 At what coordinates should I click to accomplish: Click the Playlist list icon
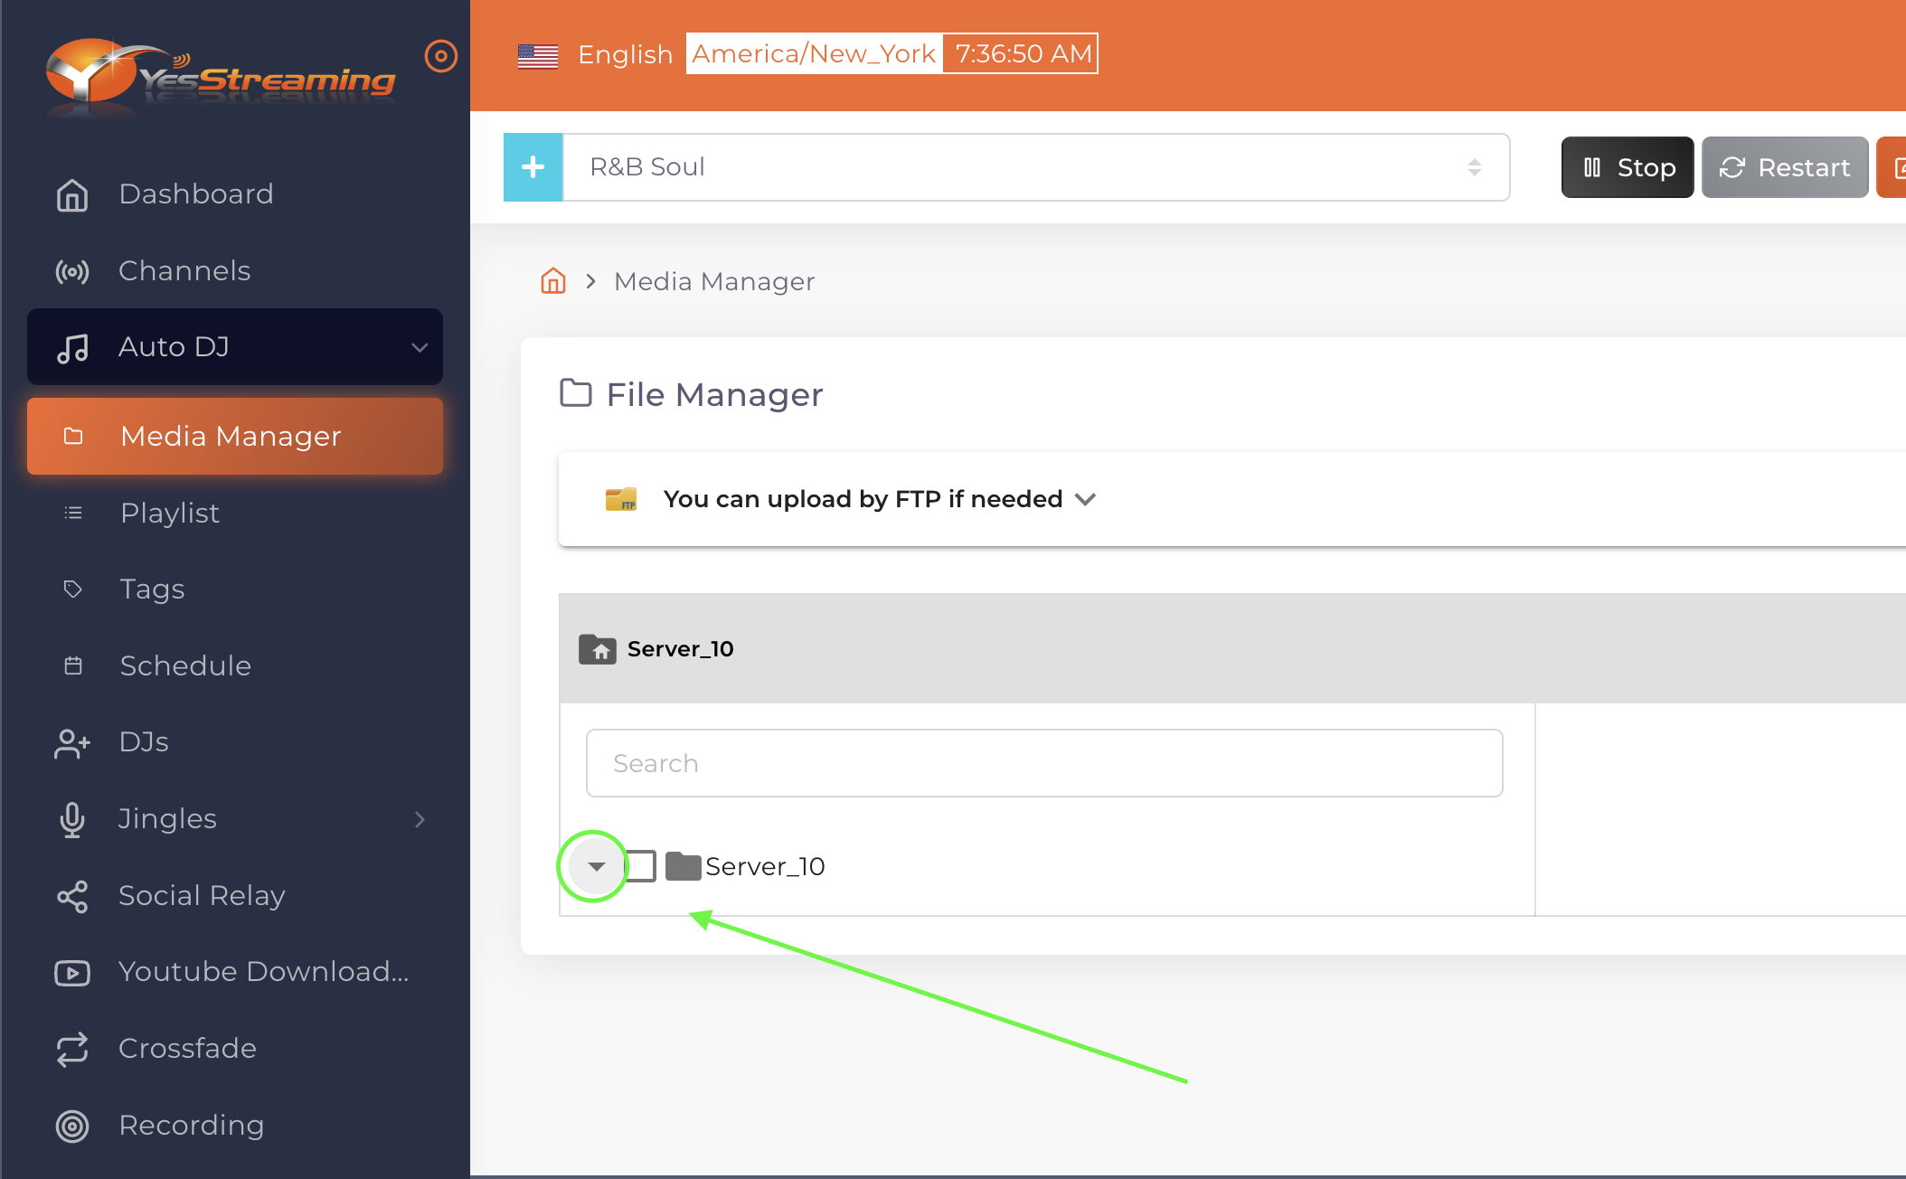(73, 513)
